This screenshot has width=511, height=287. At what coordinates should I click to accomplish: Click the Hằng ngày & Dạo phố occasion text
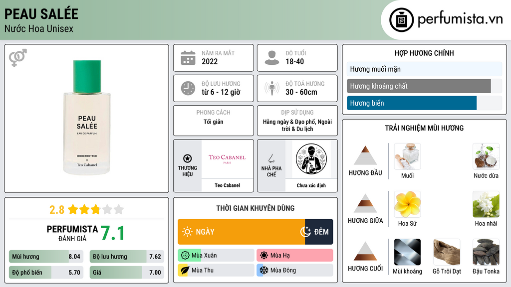click(x=297, y=125)
